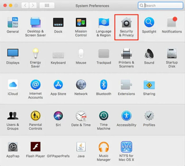The image size is (185, 166).
Task: Open the GIFPaperPrefs preference pane
Action: [x=58, y=156]
